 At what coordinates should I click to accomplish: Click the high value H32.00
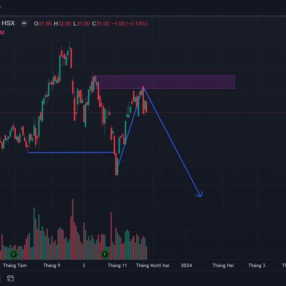[62, 23]
